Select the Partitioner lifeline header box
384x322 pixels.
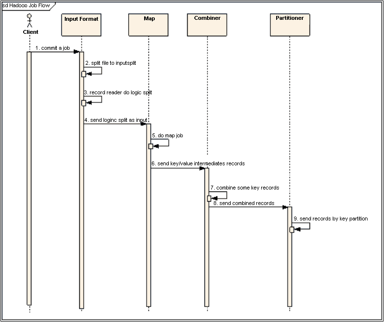pyautogui.click(x=290, y=25)
